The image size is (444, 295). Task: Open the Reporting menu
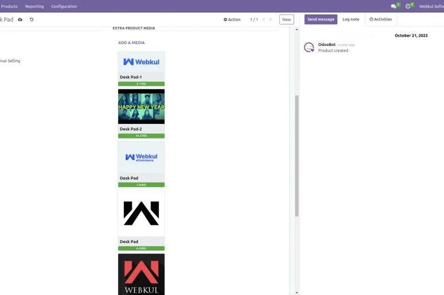tap(34, 6)
